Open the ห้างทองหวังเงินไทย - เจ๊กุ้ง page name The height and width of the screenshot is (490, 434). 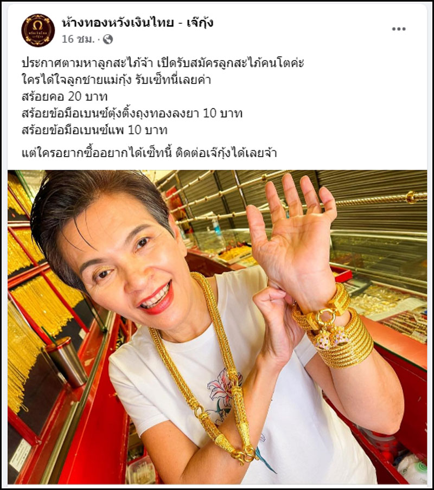pos(138,23)
